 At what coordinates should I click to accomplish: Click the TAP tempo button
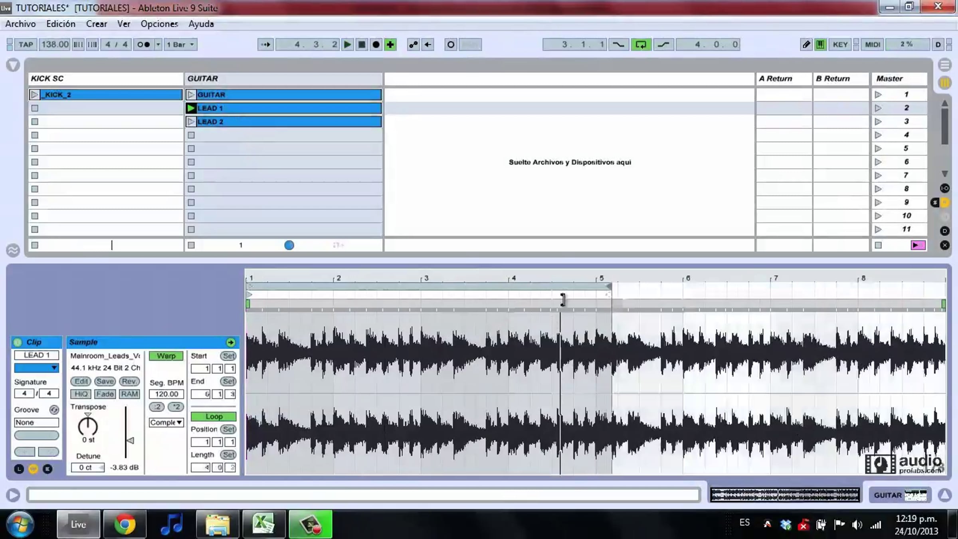point(26,44)
